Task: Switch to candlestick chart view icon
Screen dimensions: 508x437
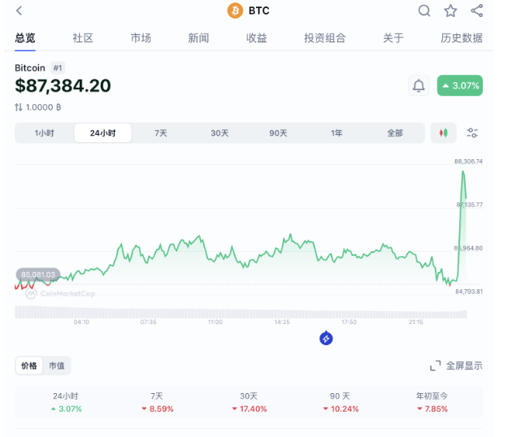Action: [443, 132]
